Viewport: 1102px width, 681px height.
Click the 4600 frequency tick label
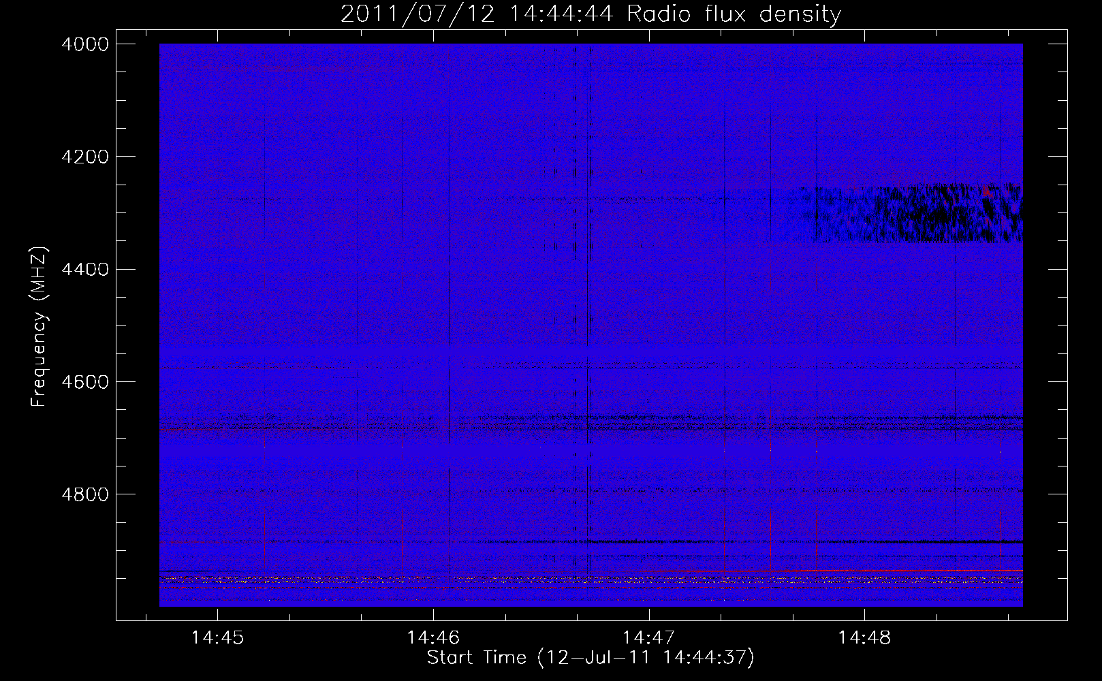coord(85,382)
